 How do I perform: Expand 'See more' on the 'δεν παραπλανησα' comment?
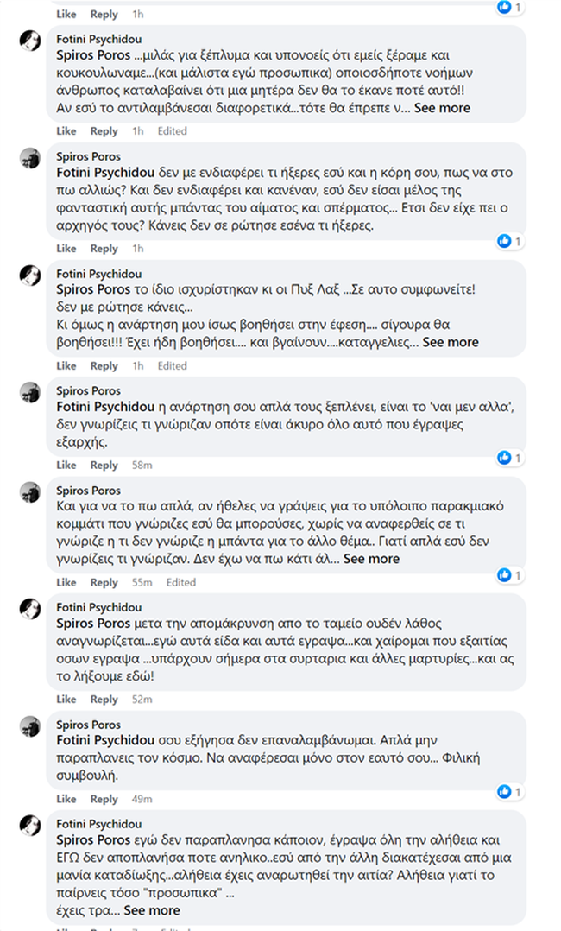(x=152, y=910)
